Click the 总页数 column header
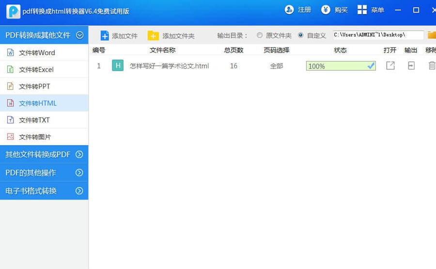Image resolution: width=436 pixels, height=269 pixels. tap(234, 50)
